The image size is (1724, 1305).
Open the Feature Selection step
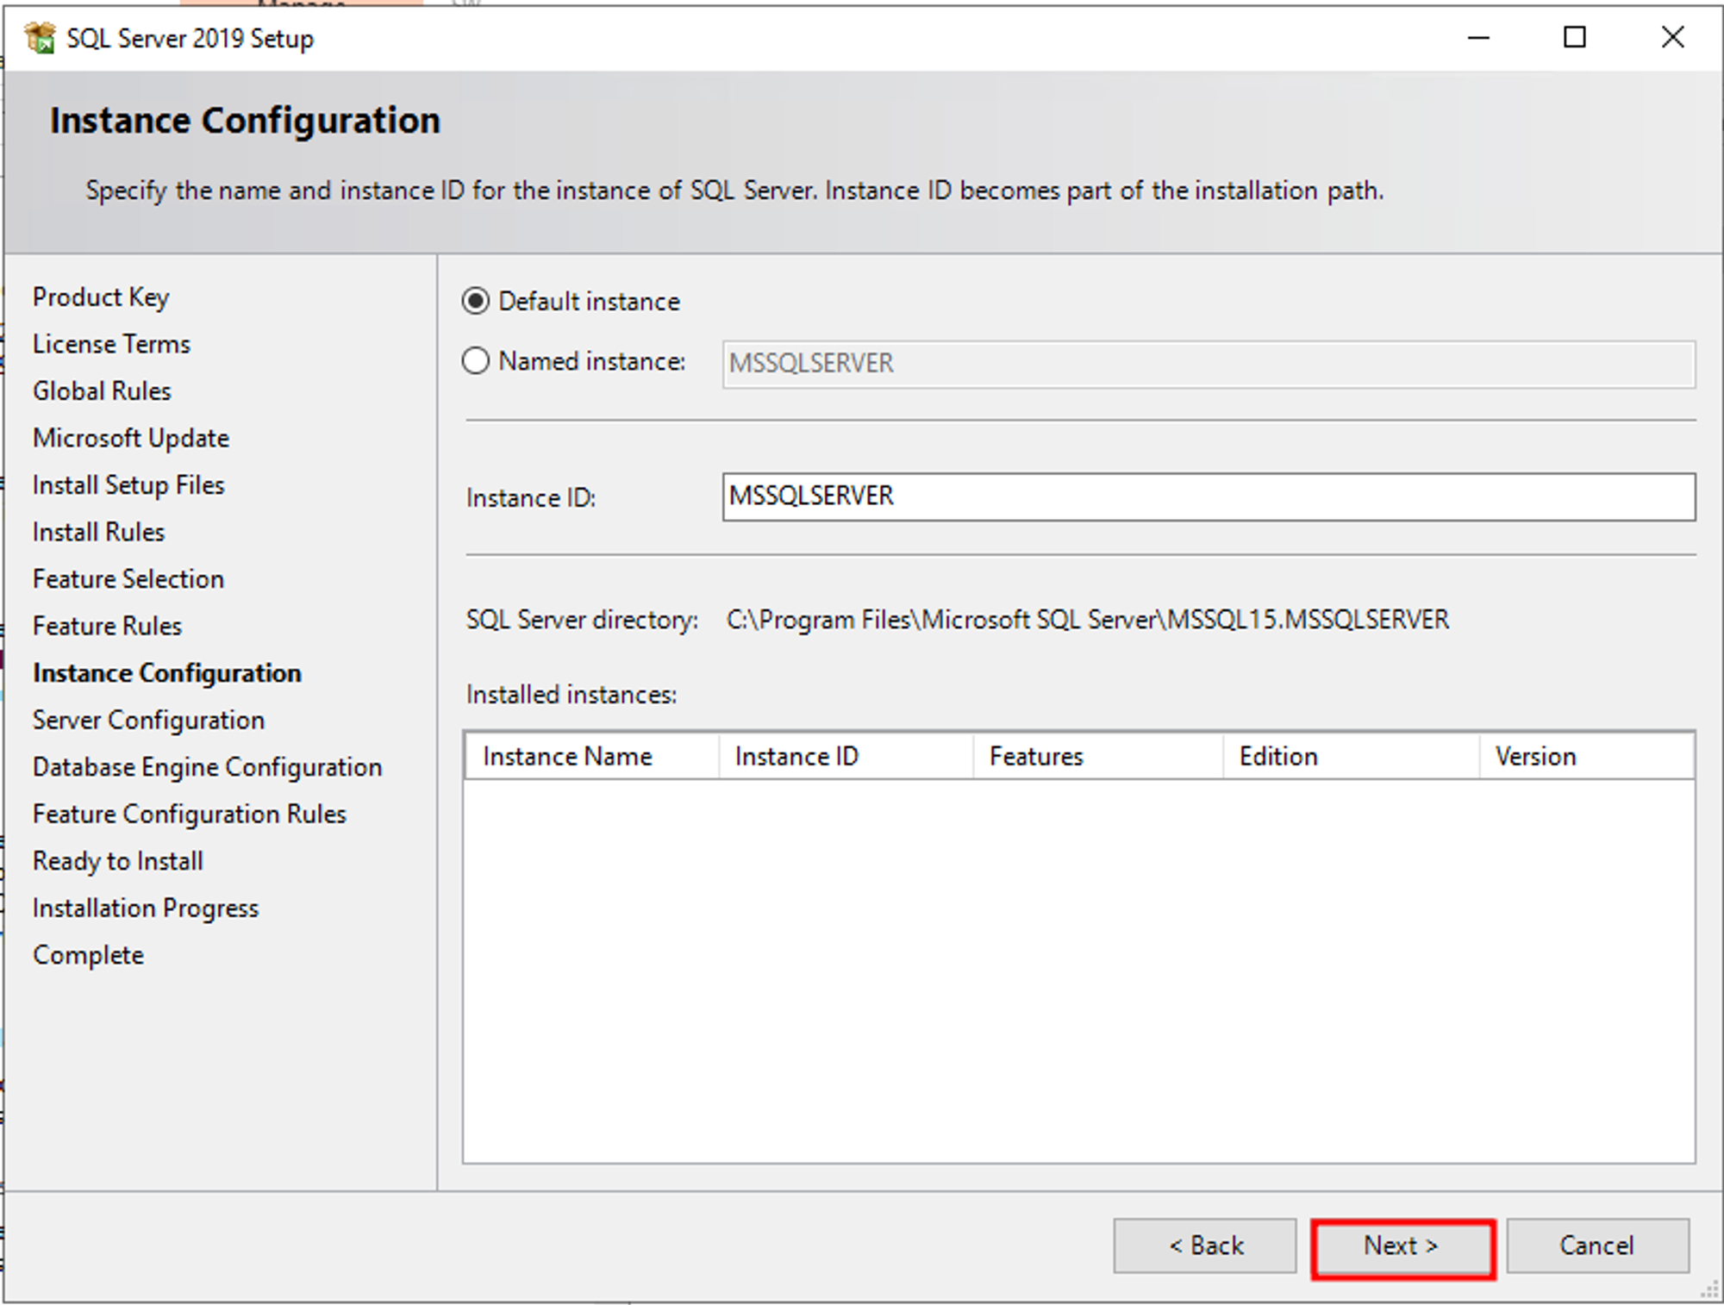(x=128, y=578)
